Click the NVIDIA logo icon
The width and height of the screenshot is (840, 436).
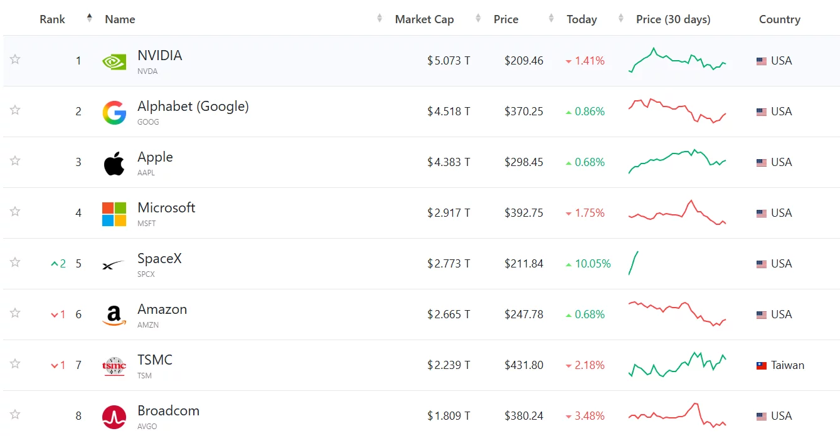114,61
